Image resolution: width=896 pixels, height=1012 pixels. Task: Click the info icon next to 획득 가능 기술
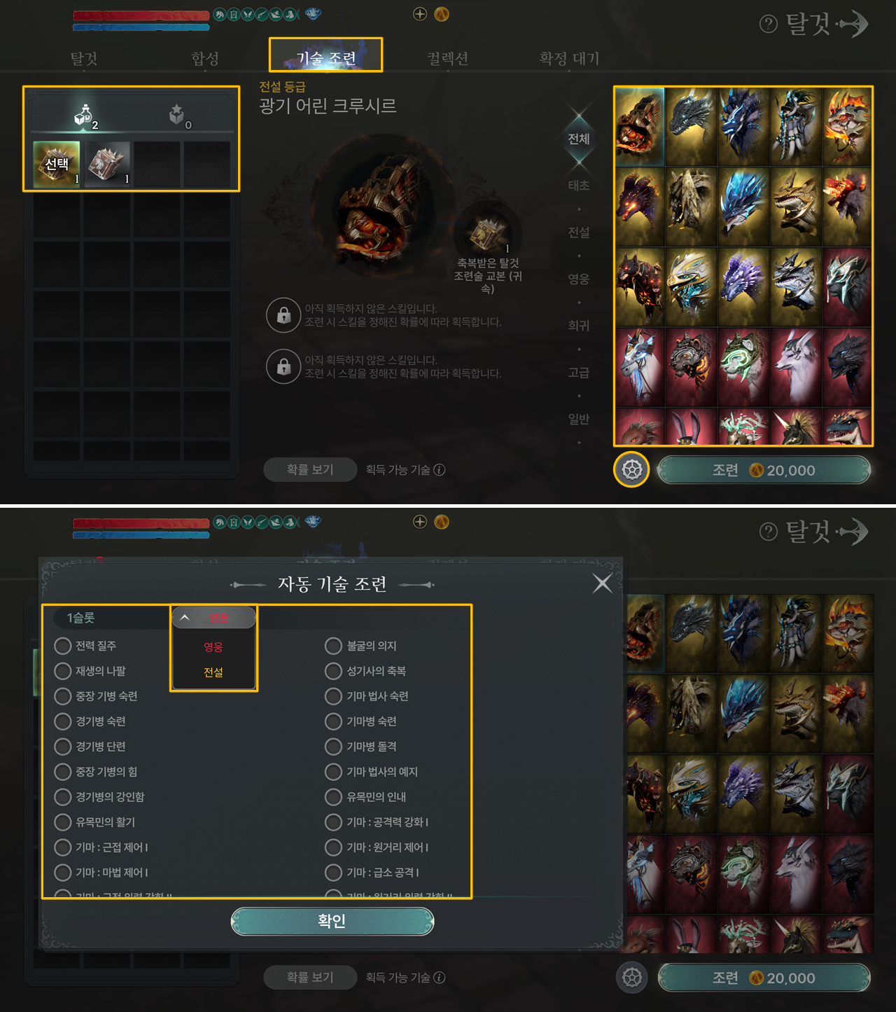click(x=440, y=470)
